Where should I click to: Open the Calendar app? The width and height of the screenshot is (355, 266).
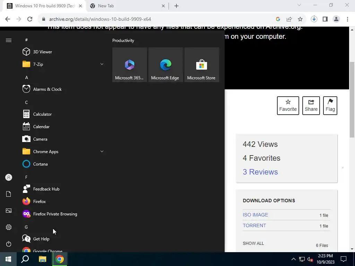click(63, 127)
